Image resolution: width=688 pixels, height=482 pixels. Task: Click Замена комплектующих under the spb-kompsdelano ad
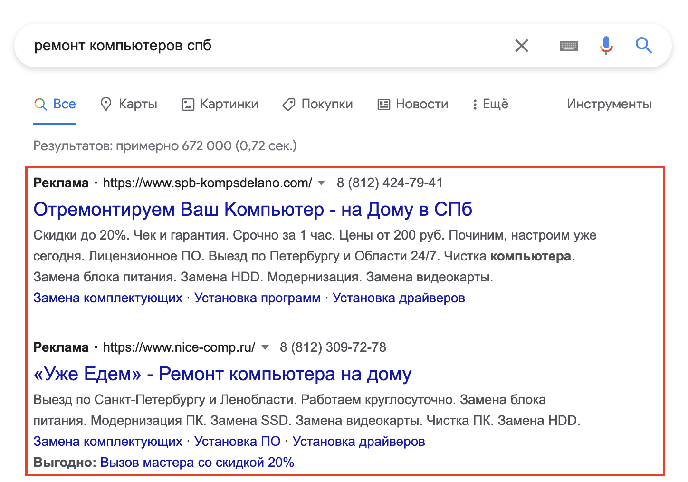pos(108,298)
